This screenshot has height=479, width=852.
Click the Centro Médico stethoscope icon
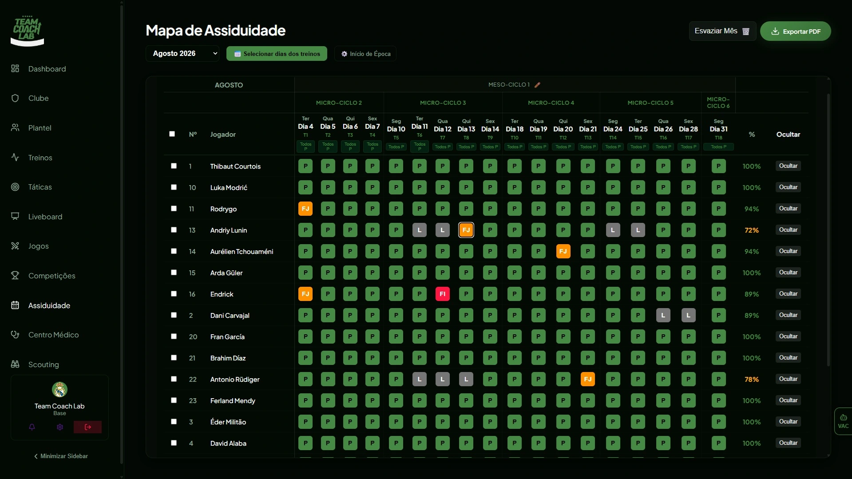(15, 335)
